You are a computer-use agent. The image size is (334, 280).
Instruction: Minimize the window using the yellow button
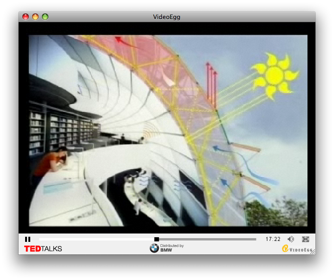click(35, 17)
